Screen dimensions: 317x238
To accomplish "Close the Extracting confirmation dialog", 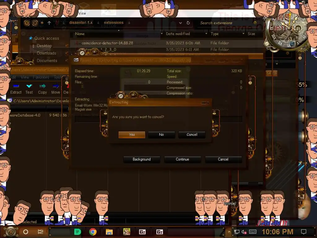I will click(205, 103).
